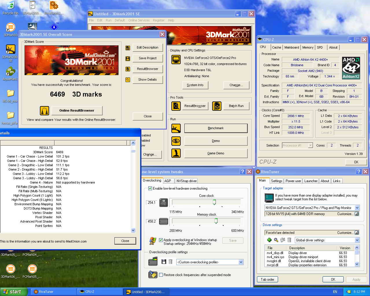Click the System Info button
Screen dimensions: 370x296
195,85
